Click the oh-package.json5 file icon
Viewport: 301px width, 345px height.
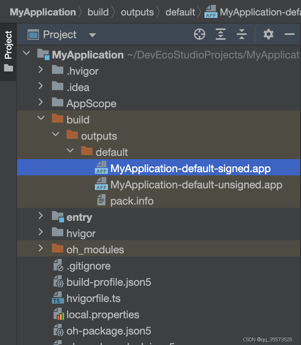(58, 330)
